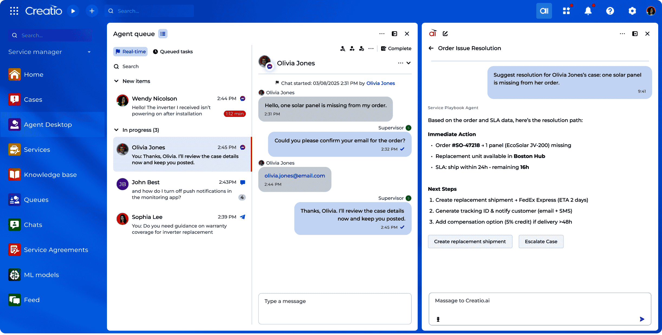Viewport: 662px width, 335px height.
Task: Click the run process play icon
Action: tap(73, 11)
